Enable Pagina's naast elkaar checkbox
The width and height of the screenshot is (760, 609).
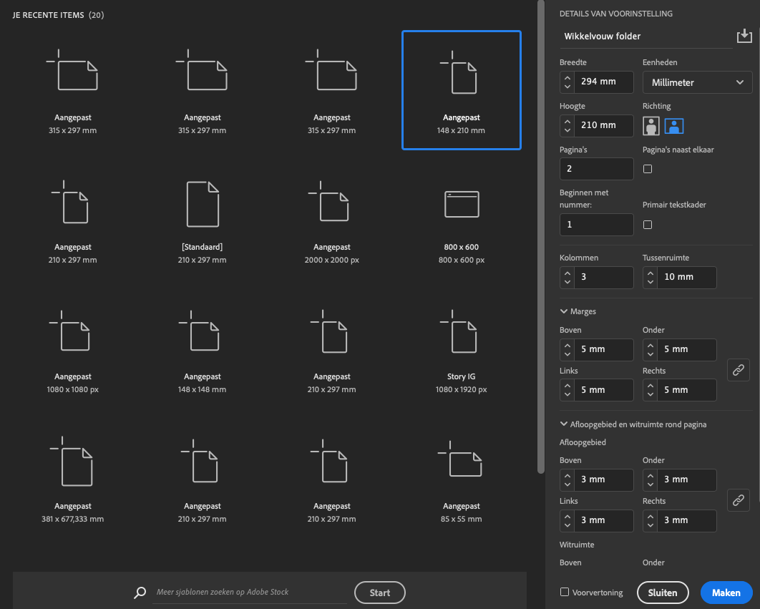[648, 169]
